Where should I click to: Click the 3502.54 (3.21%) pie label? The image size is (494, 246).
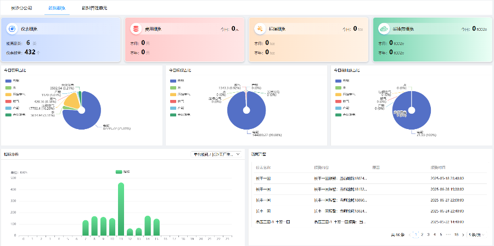62,88
